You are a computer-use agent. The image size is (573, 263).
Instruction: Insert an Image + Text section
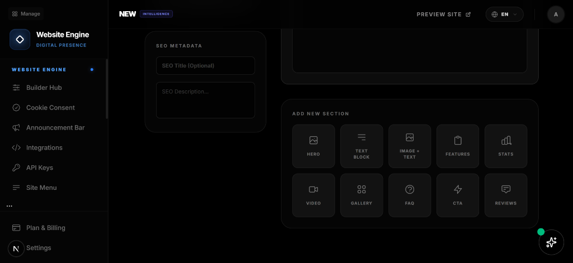coord(410,146)
